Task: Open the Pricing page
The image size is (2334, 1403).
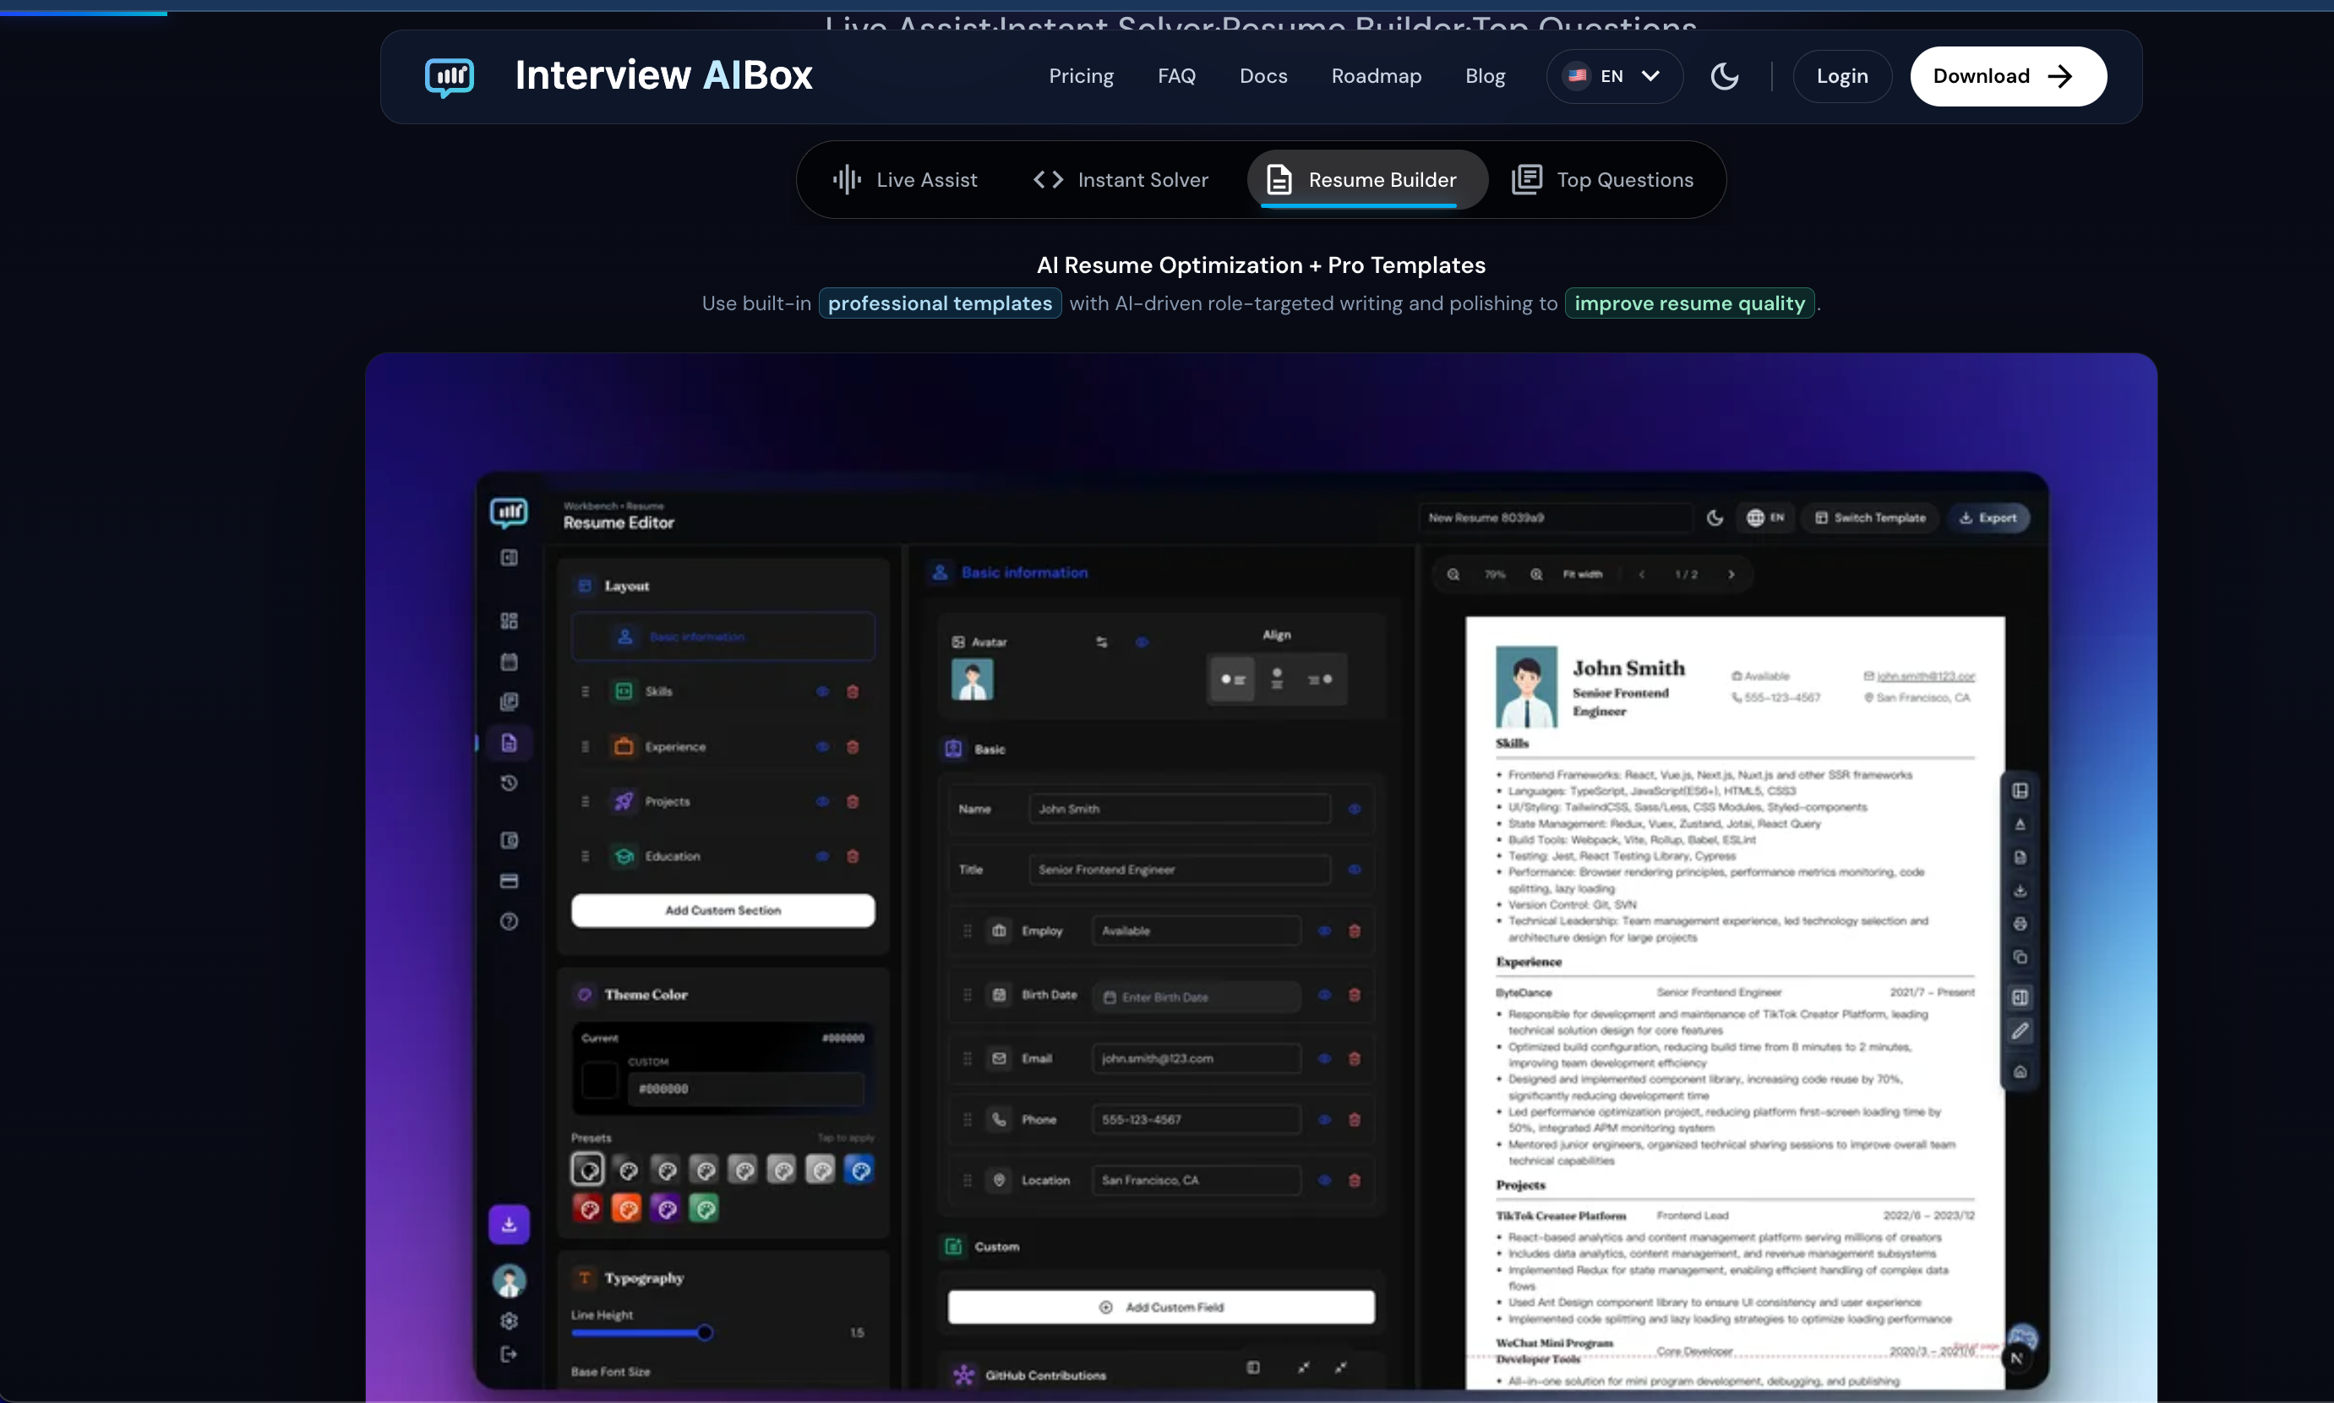Action: [1081, 77]
